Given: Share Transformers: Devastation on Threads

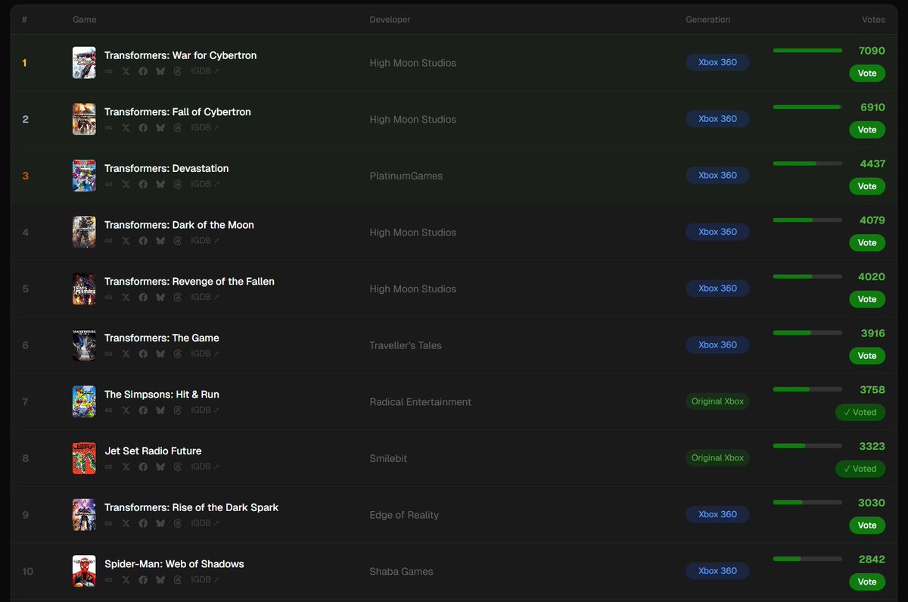Looking at the screenshot, I should click(x=178, y=184).
